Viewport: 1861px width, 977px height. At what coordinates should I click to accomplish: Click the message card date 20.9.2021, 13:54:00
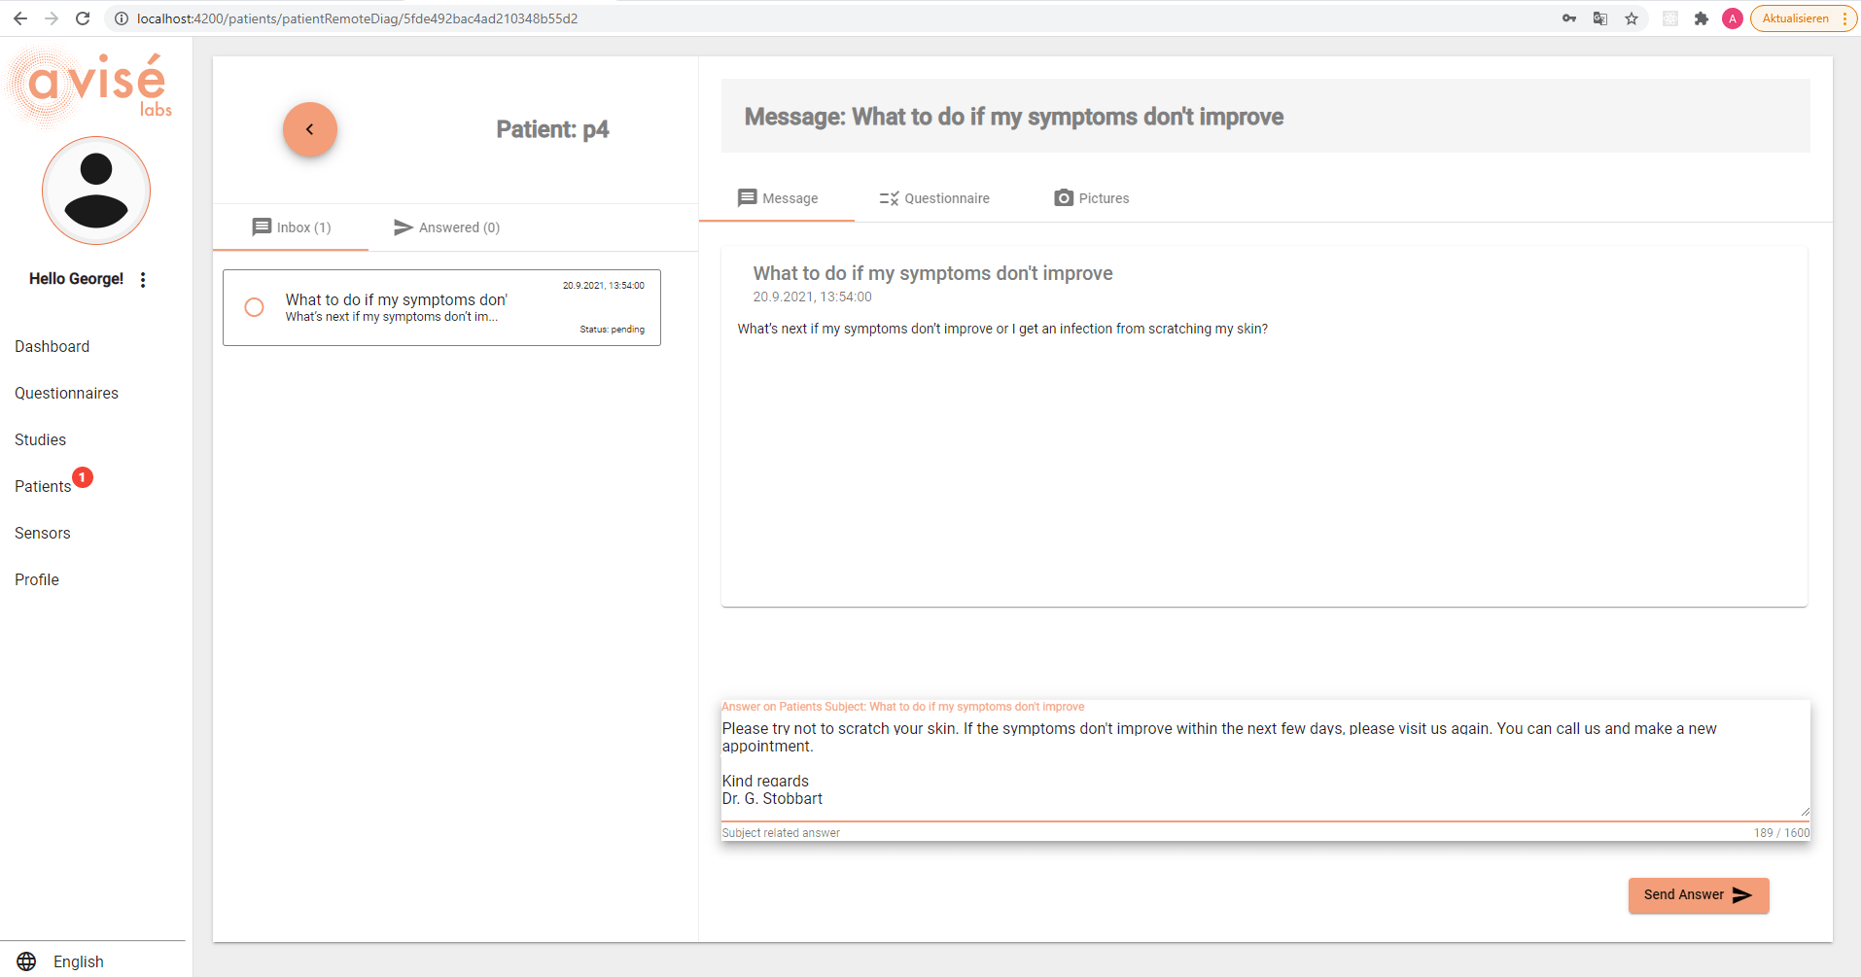[x=812, y=297]
